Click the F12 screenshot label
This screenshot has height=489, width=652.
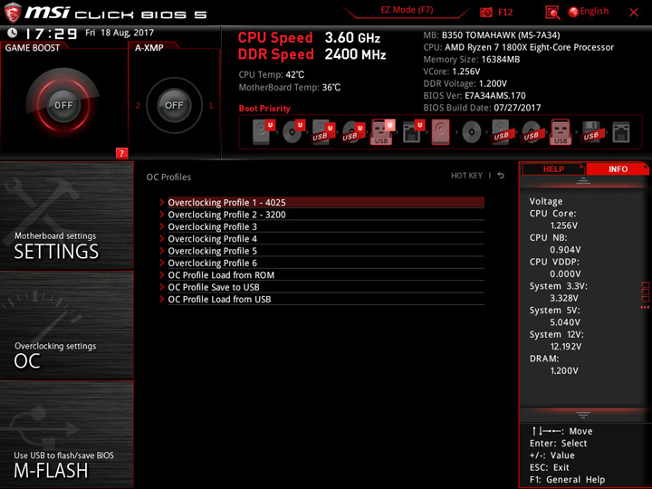505,12
